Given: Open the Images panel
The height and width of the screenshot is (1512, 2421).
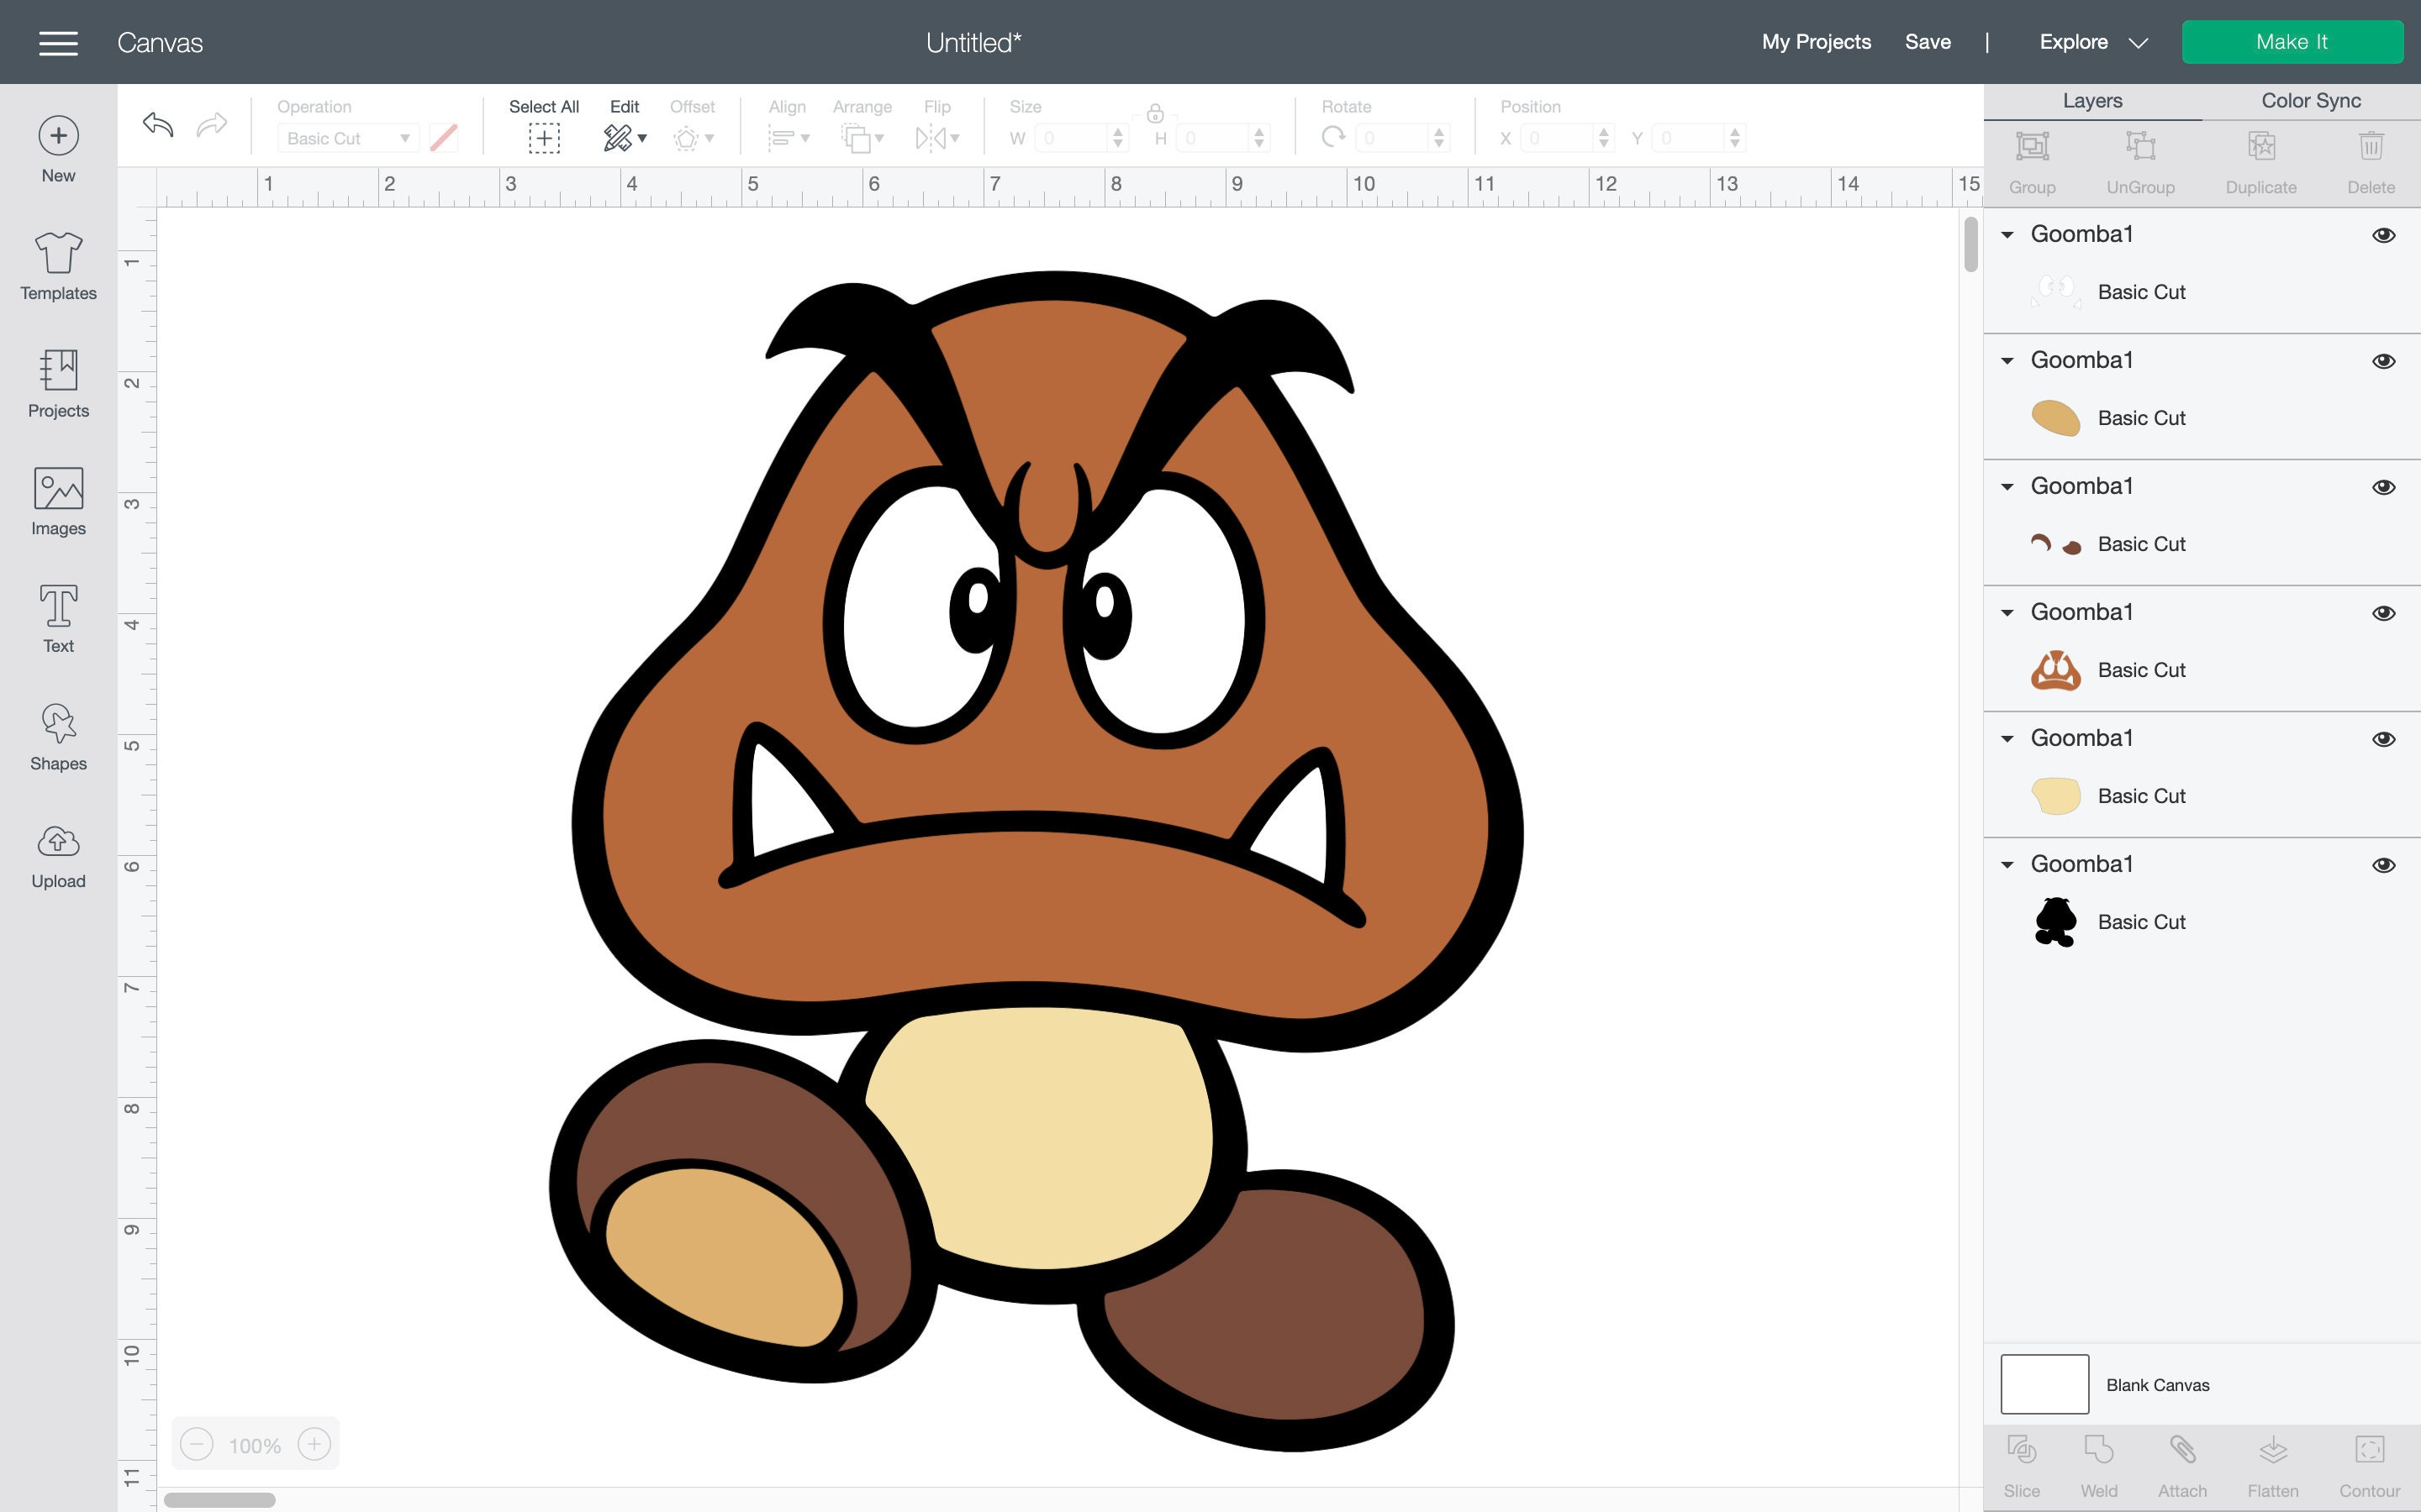Looking at the screenshot, I should pyautogui.click(x=57, y=500).
